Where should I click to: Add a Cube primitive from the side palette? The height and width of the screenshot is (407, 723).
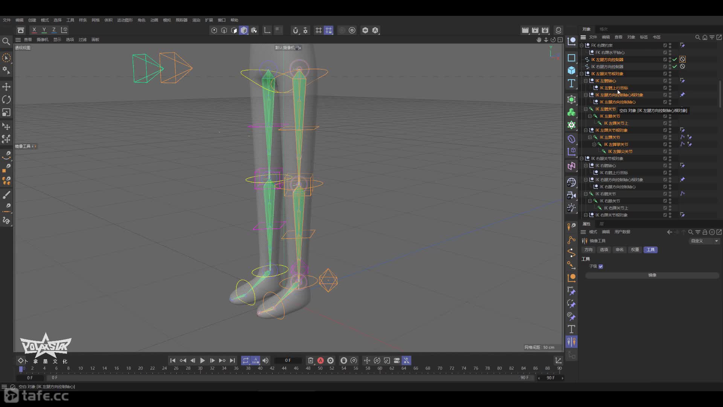pos(571,70)
